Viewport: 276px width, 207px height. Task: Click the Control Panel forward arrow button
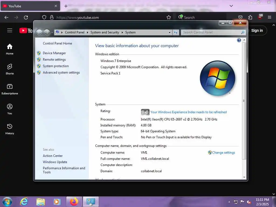47,32
